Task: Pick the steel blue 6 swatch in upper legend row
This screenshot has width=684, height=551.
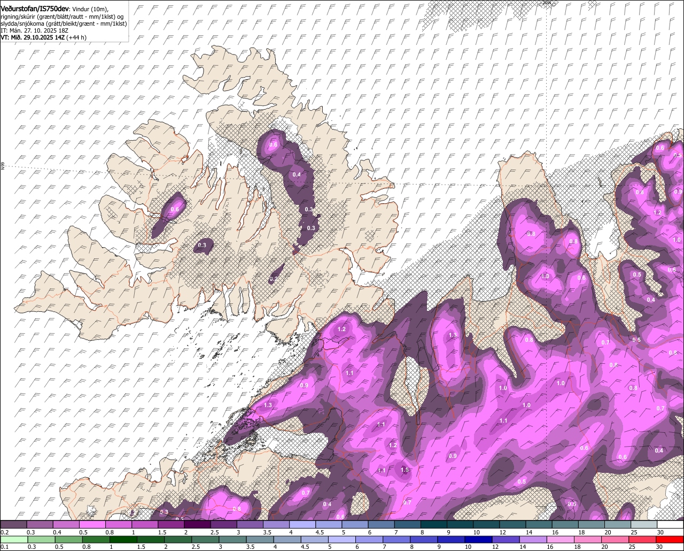Action: point(381,525)
